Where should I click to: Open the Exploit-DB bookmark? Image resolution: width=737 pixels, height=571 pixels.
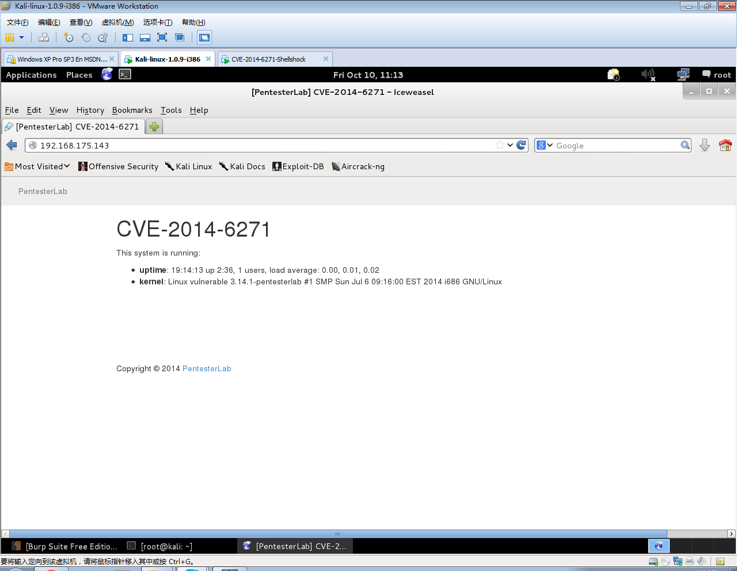coord(298,166)
